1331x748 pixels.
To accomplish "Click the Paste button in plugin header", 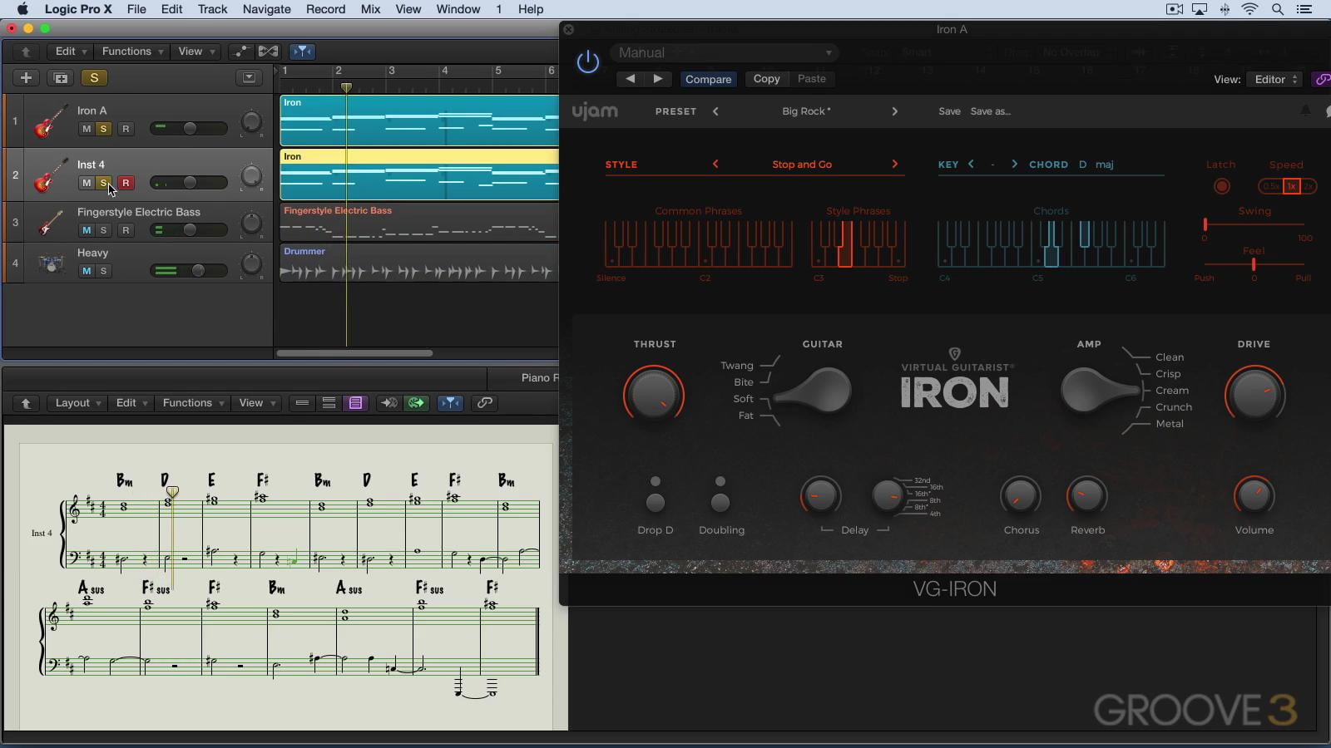I will pos(812,79).
